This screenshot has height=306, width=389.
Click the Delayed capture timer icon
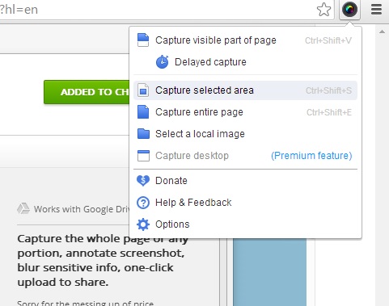pos(163,62)
